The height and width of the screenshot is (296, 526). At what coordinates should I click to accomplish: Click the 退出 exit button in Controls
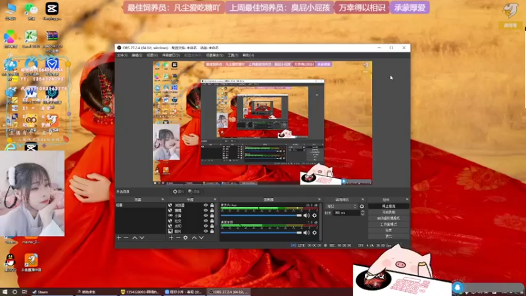[389, 236]
